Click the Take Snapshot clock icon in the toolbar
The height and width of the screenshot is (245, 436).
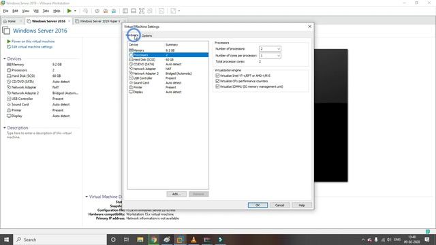click(97, 11)
